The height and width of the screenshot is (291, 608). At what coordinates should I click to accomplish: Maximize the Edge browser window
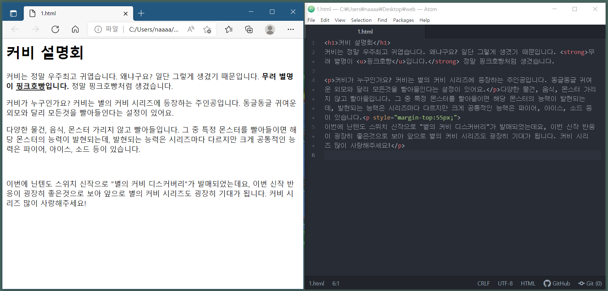click(x=272, y=12)
